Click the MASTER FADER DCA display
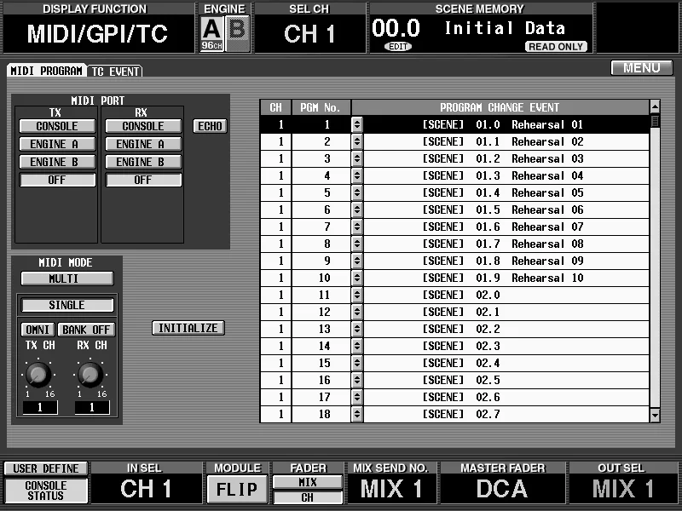682x511 pixels. 502,488
